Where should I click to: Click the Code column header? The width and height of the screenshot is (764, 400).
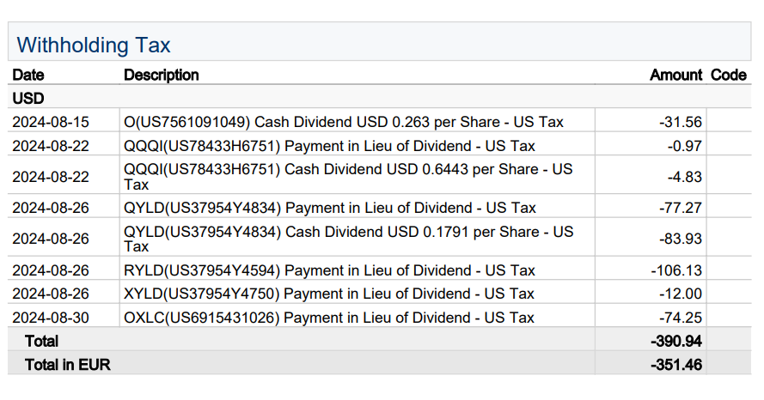(x=728, y=75)
